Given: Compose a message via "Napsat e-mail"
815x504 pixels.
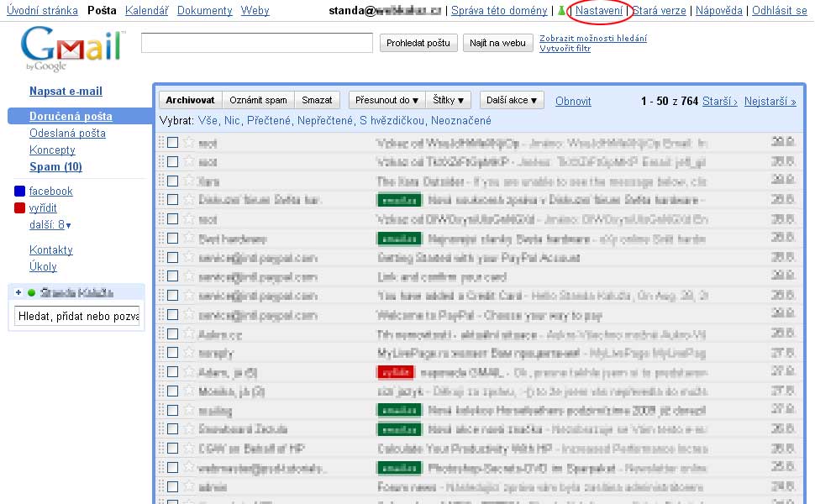Looking at the screenshot, I should point(66,91).
